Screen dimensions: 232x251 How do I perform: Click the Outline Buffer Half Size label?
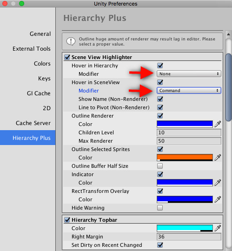click(x=100, y=166)
